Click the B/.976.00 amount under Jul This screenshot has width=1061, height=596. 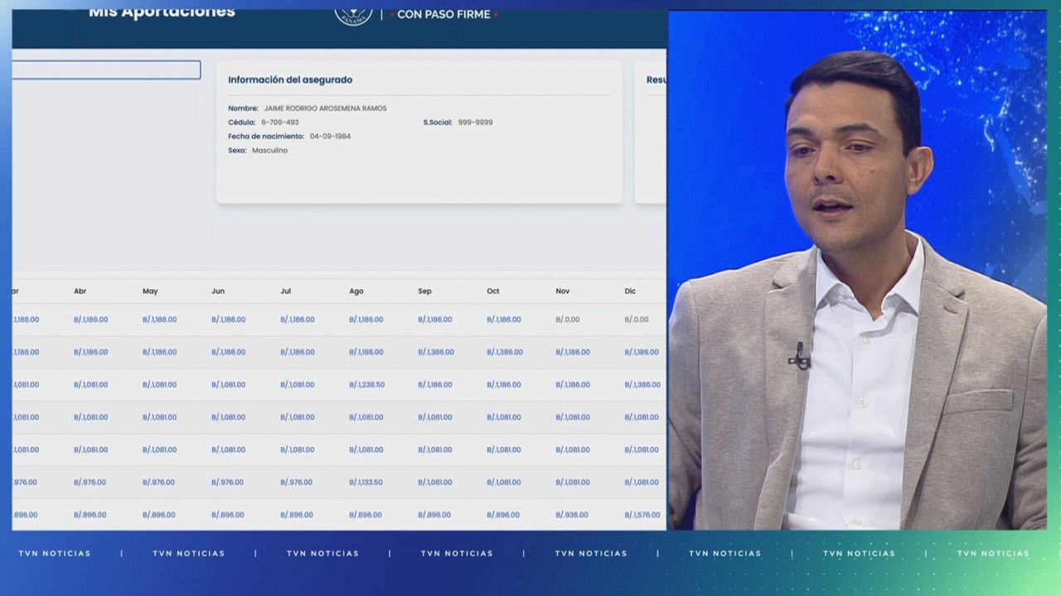coord(297,483)
